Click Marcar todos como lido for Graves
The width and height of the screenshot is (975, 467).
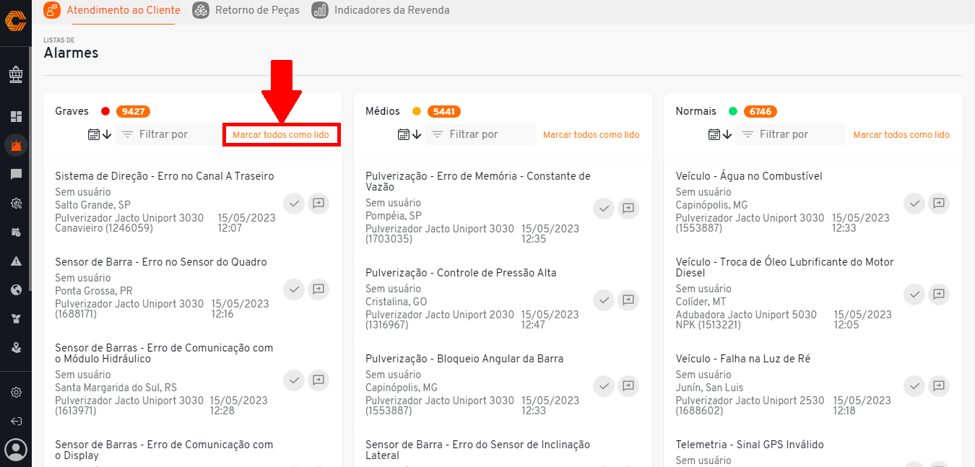click(x=281, y=135)
